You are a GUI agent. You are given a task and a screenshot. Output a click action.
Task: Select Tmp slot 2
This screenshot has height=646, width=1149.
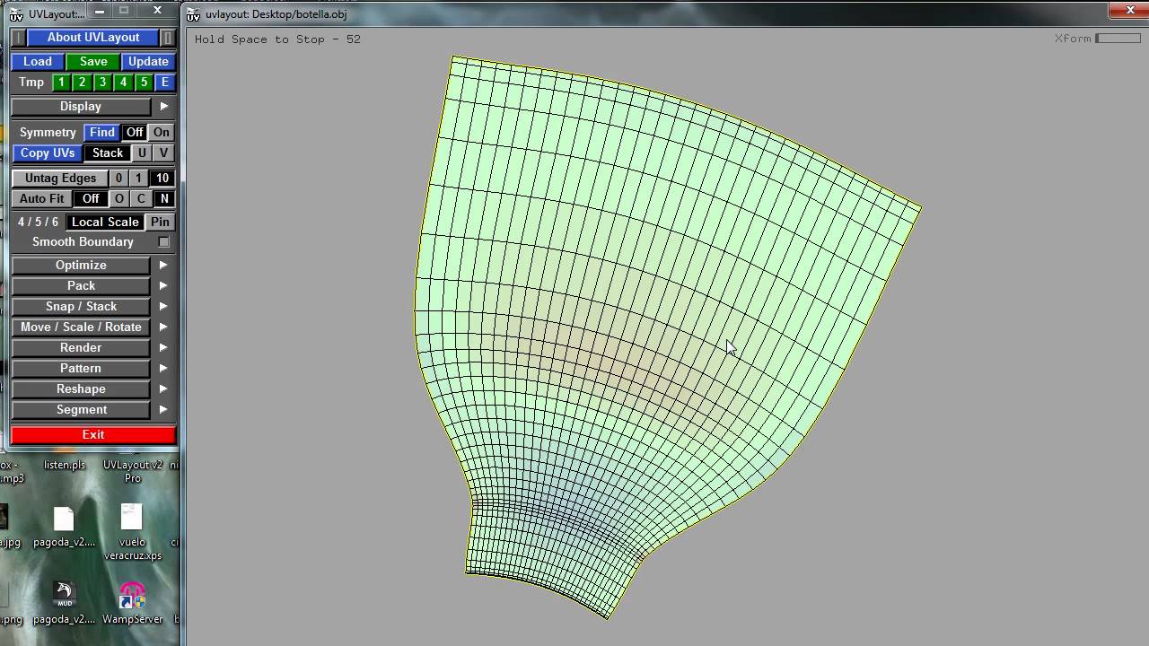[x=82, y=83]
